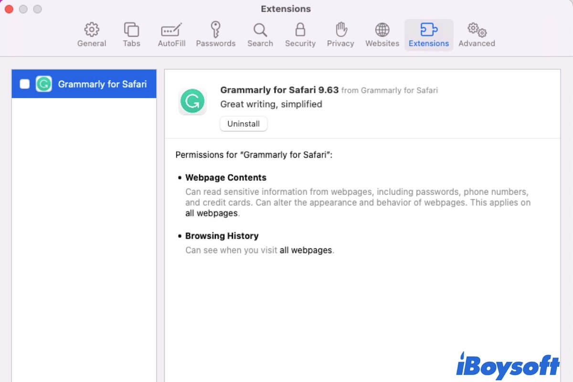
Task: Enable the Grammarly for Safari checkbox
Action: tap(25, 85)
